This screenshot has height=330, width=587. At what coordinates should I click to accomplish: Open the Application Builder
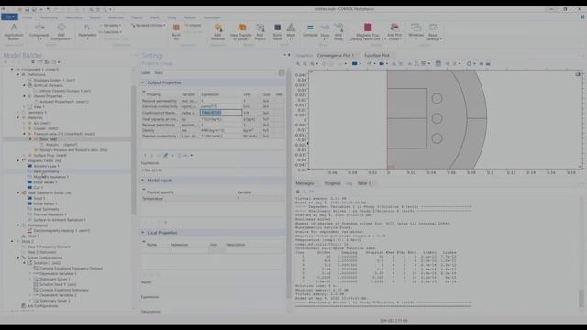[x=14, y=31]
